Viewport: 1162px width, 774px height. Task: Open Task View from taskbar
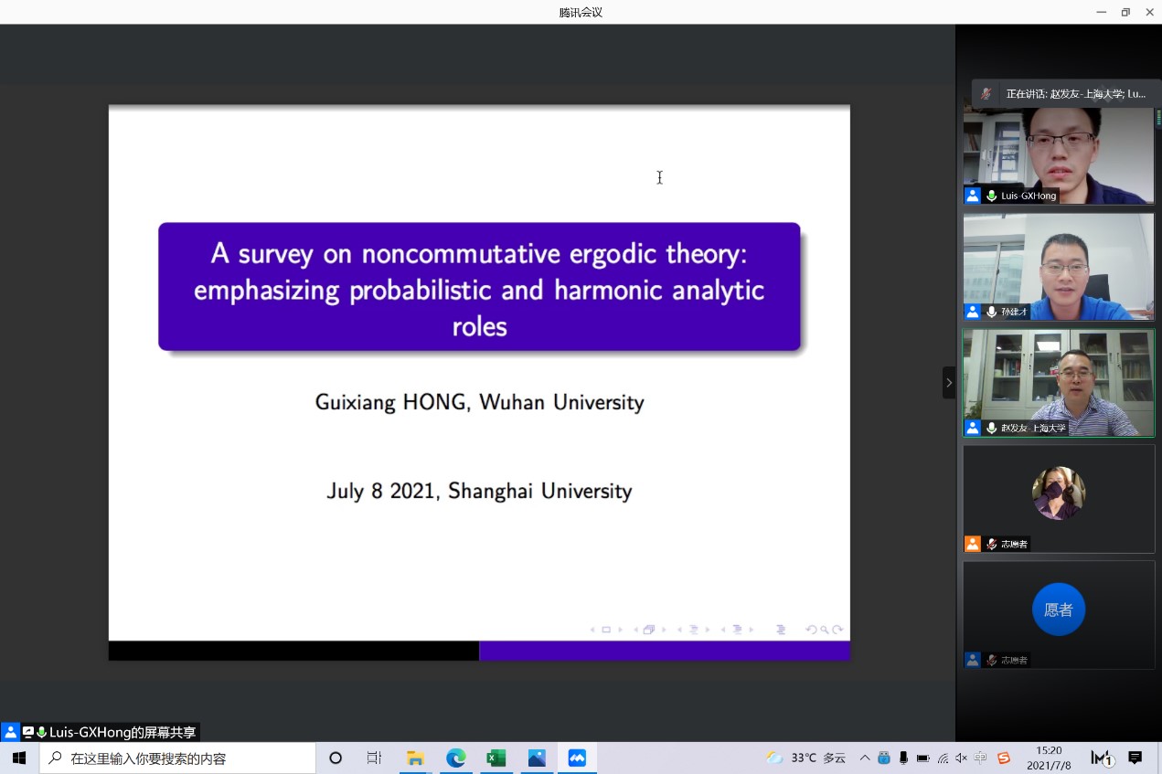tap(374, 758)
